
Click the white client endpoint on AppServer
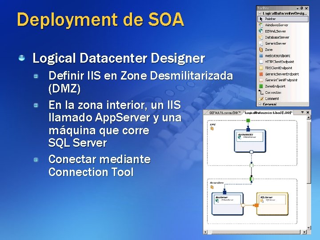pos(243,205)
